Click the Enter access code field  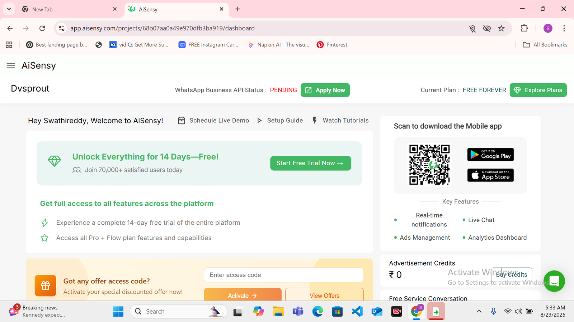pyautogui.click(x=283, y=275)
